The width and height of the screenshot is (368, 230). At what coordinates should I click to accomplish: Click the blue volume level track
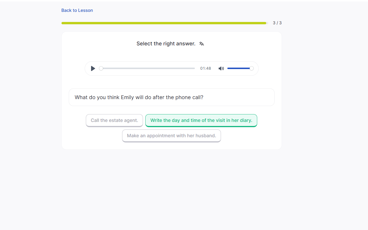238,68
